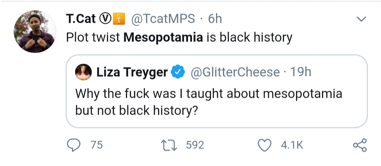Viewport: 381px width, 166px height.
Task: Click the 4.1K likes count
Action: click(x=292, y=145)
